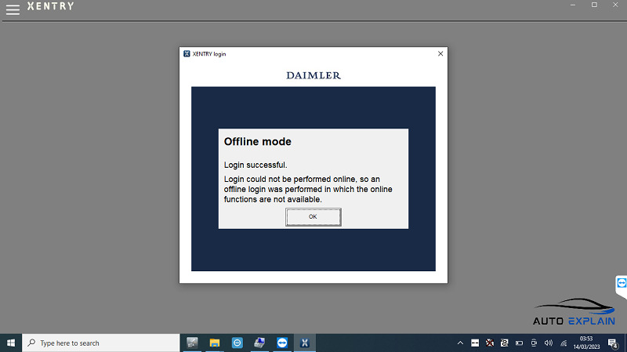Viewport: 627px width, 352px height.
Task: Show hidden system tray icons
Action: click(x=460, y=343)
